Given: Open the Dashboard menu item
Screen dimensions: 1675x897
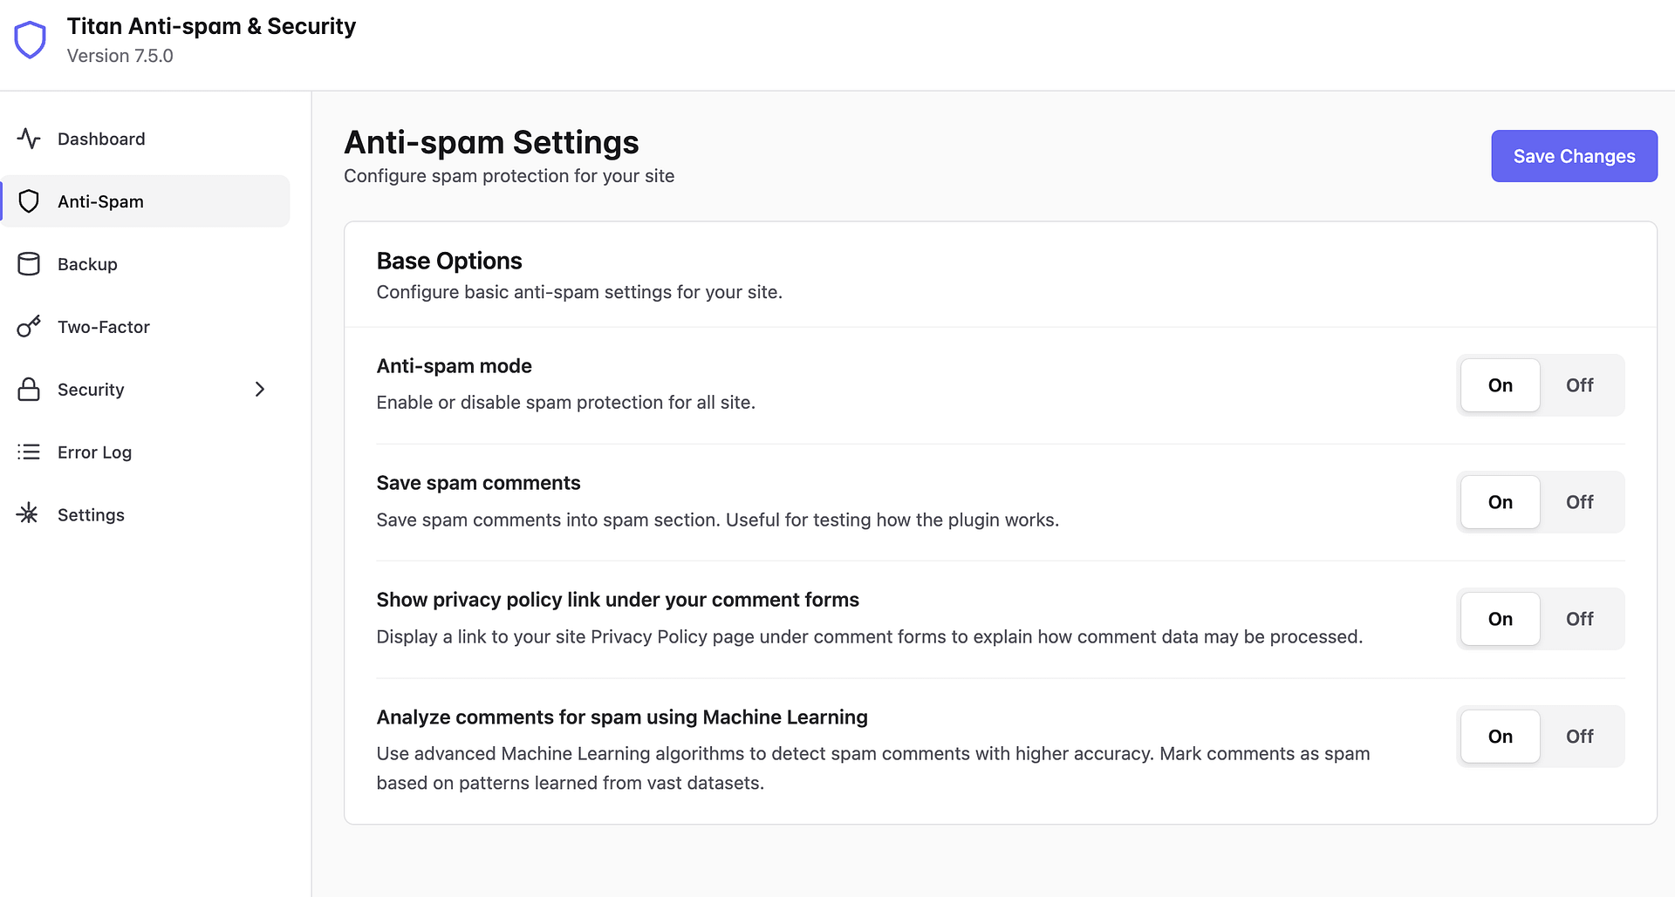Looking at the screenshot, I should pos(101,139).
